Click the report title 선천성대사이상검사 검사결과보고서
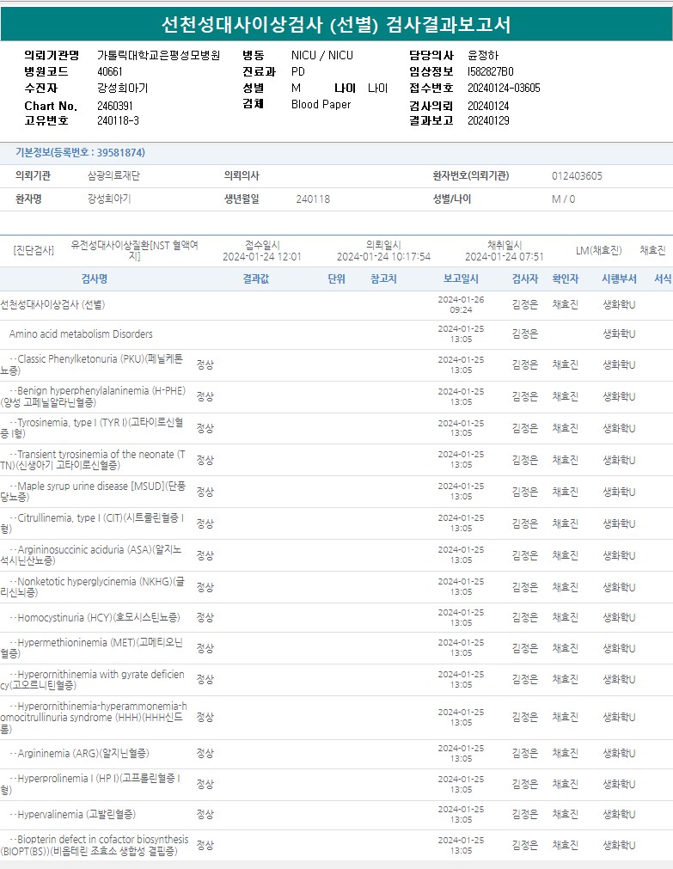Screen dimensions: 673x869 (x=336, y=25)
